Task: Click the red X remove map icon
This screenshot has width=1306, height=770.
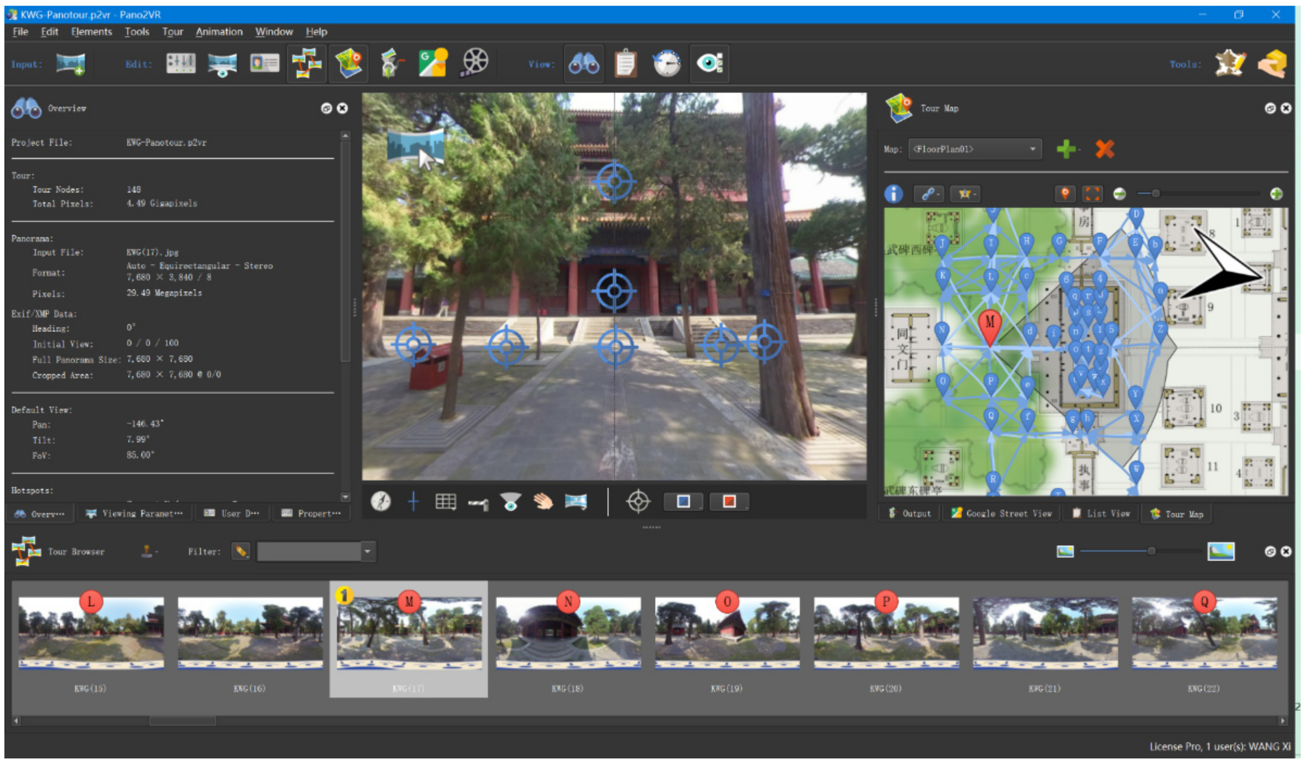Action: click(x=1105, y=149)
